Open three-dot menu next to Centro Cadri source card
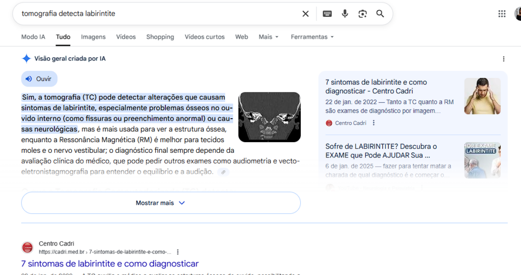 [x=374, y=123]
